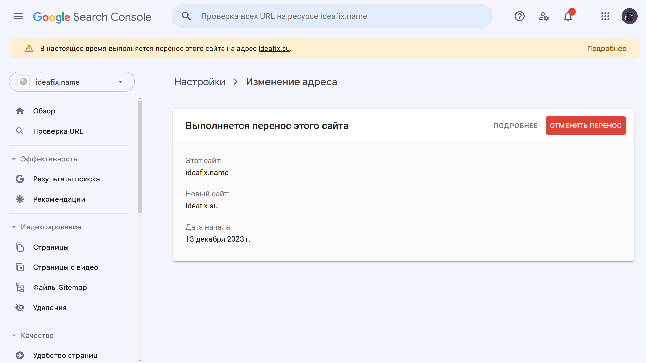Open Результаты поиска report
The height and width of the screenshot is (363, 646).
pyautogui.click(x=66, y=179)
